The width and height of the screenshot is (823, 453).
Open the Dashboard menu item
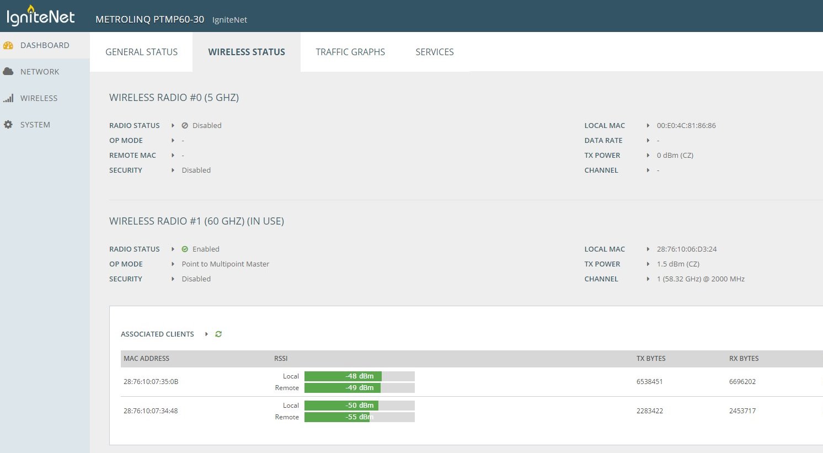[x=45, y=45]
